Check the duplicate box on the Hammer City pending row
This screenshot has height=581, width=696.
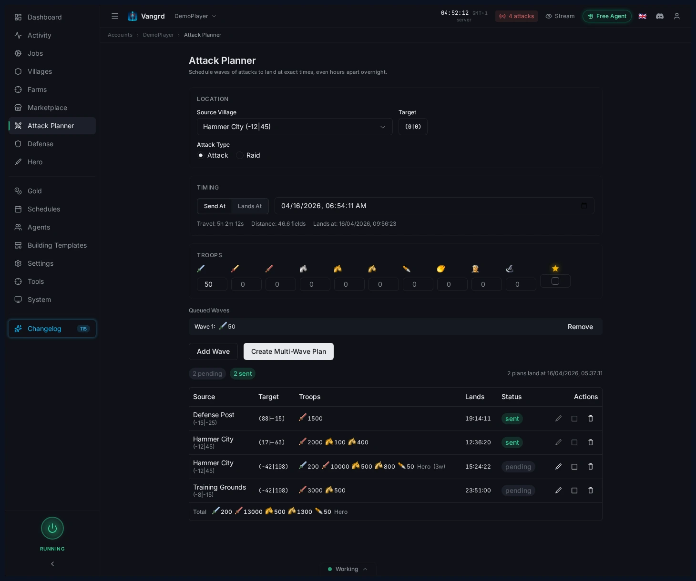574,467
